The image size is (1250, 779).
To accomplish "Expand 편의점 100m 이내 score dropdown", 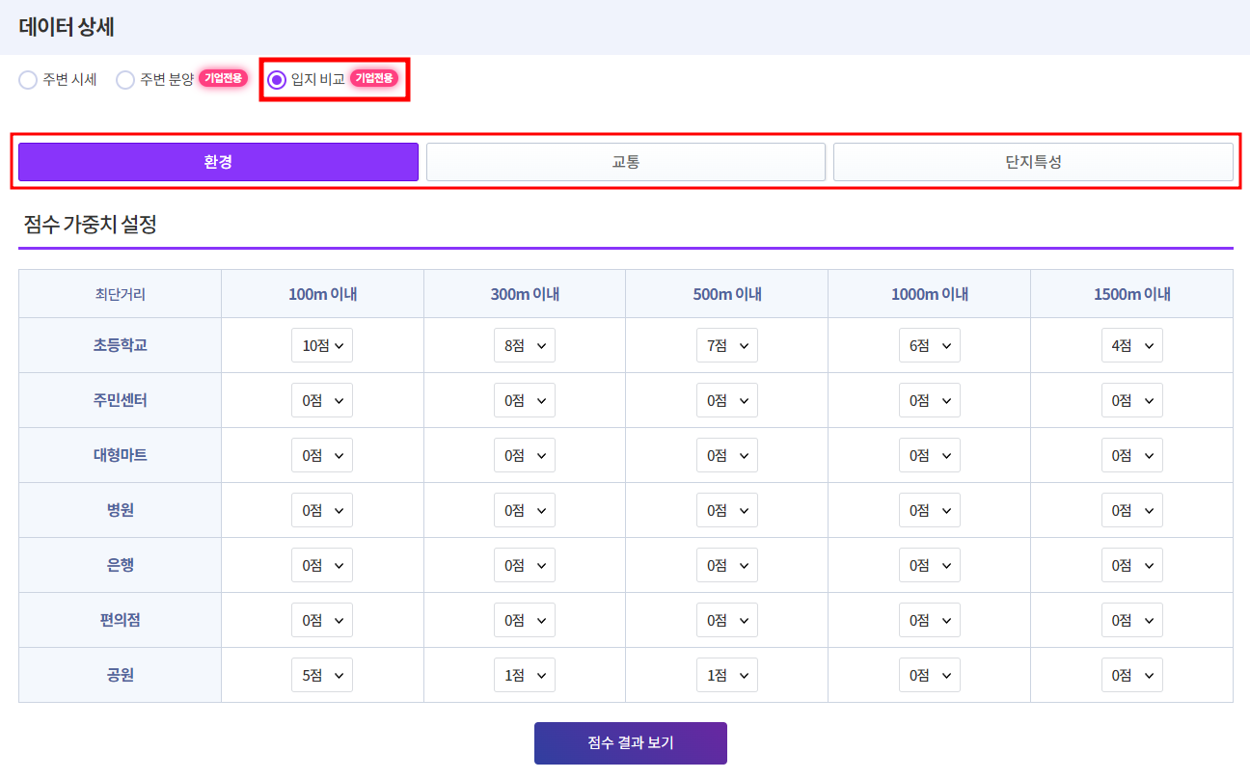I will [x=322, y=620].
